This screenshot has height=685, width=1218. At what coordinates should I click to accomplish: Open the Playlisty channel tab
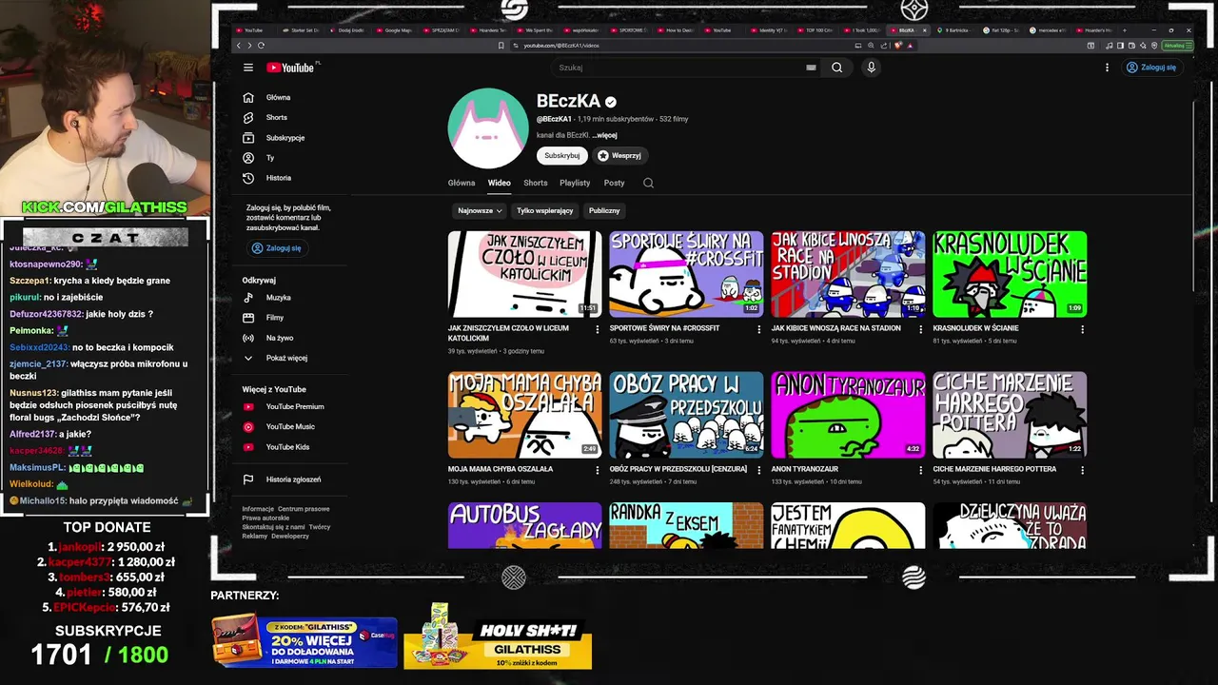[575, 183]
